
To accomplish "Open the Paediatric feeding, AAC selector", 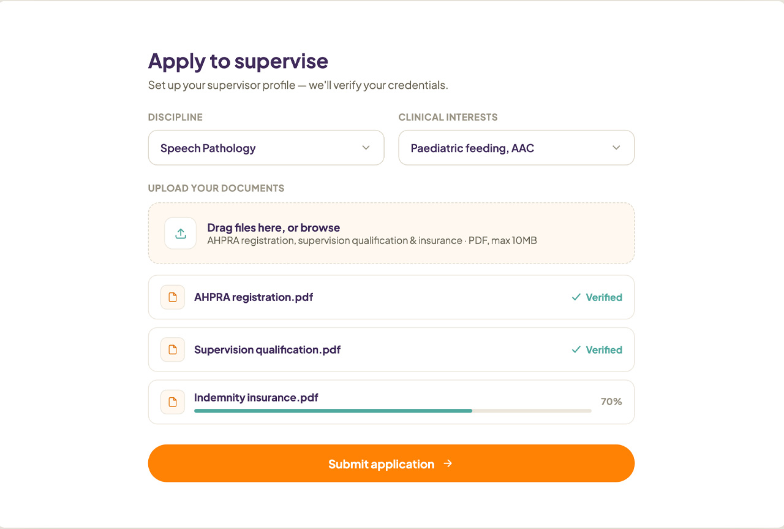I will 516,148.
